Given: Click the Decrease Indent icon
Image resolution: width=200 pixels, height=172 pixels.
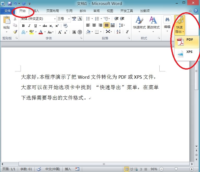Looking at the screenshot, I should click(x=116, y=19).
